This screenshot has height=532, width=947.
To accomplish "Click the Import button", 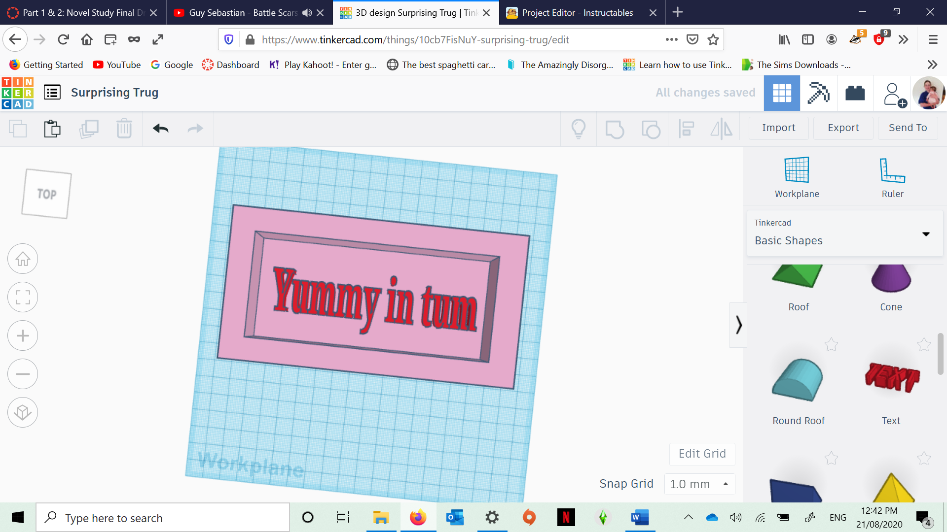I will pos(778,128).
